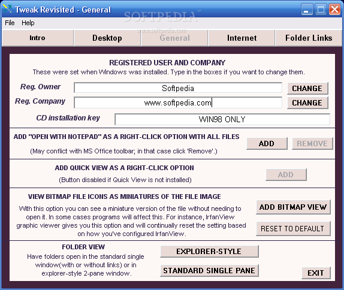Click the REGISTERED USER AND COMPANY heading
Image resolution: width=344 pixels, height=290 pixels.
[x=167, y=63]
